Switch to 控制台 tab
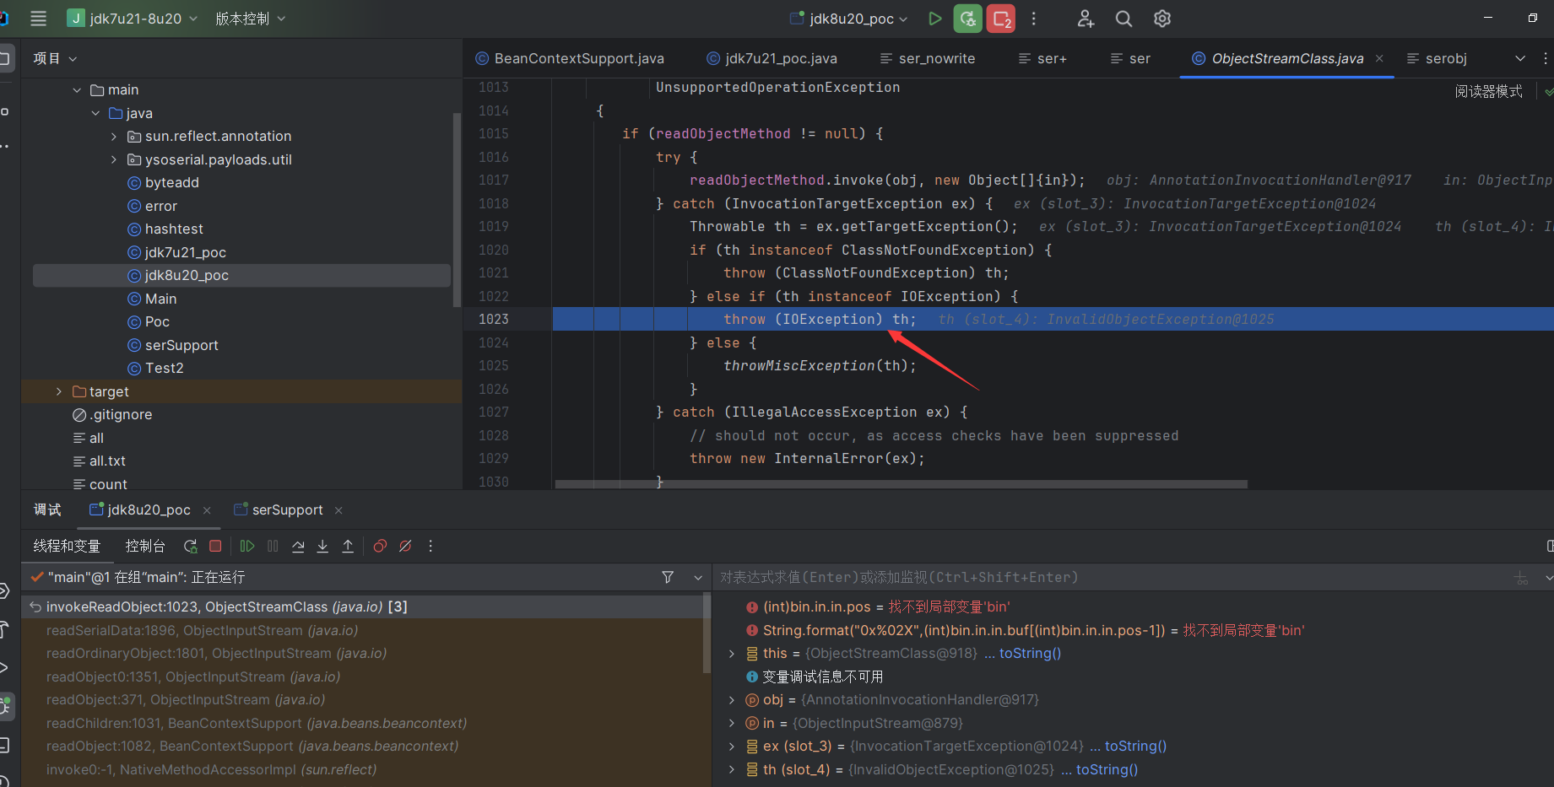 click(145, 547)
